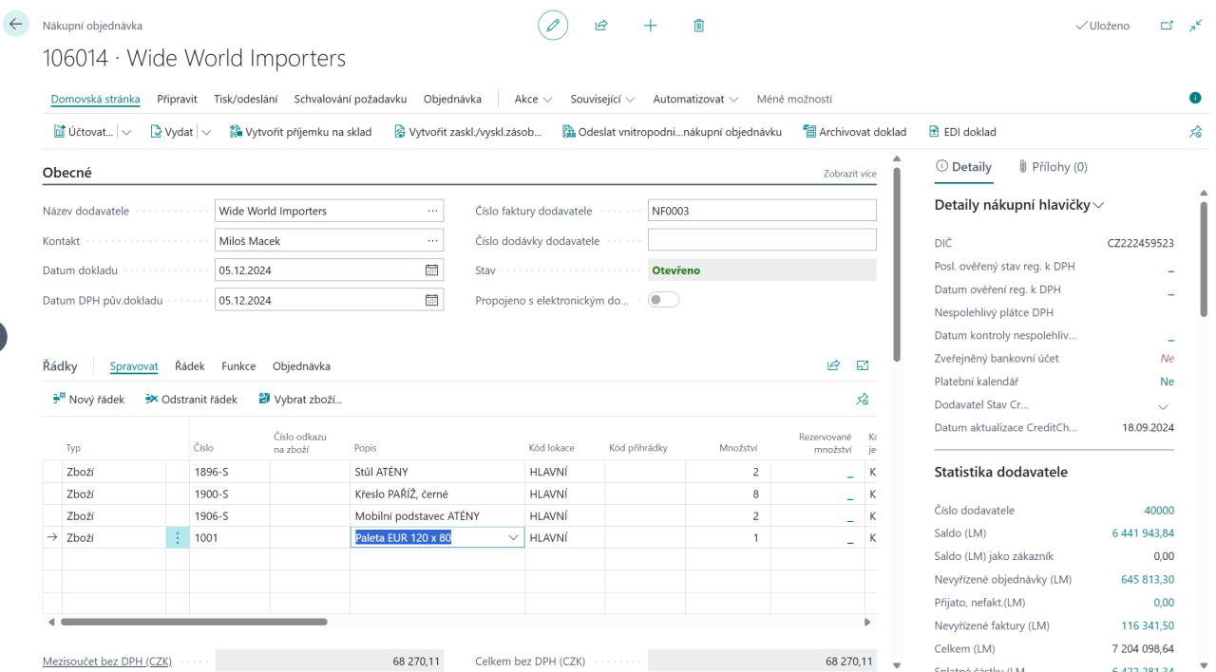Click the back arrow to leave the order
Image resolution: width=1216 pixels, height=672 pixels.
(x=17, y=25)
